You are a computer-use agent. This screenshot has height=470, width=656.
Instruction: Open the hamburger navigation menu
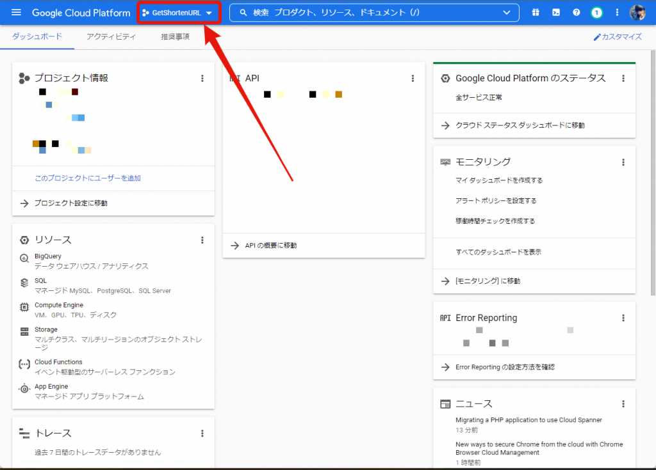[x=17, y=13]
